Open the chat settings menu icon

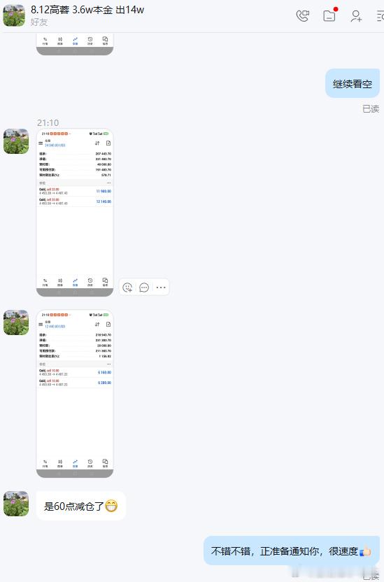[x=380, y=15]
